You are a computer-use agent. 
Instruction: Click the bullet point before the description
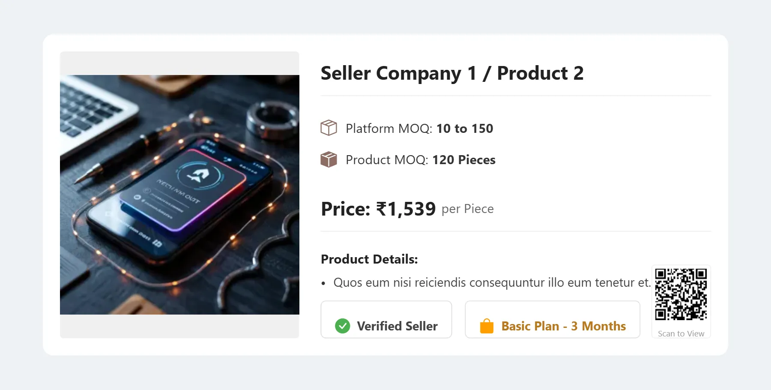(x=323, y=283)
